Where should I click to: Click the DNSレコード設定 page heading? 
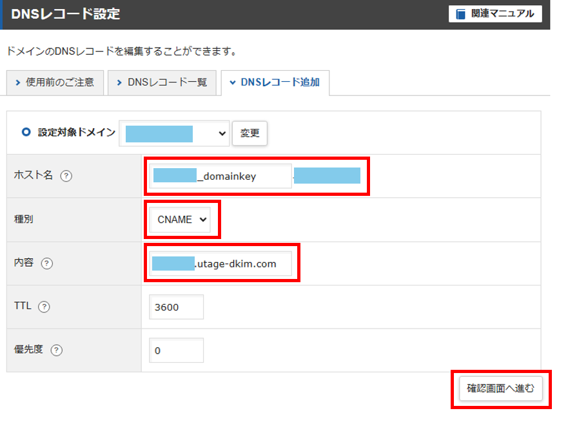click(x=66, y=14)
